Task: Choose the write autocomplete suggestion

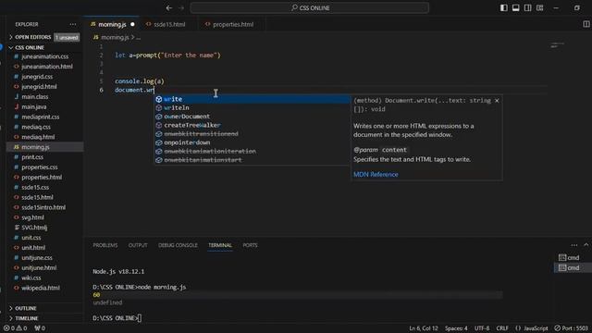Action: coord(253,99)
